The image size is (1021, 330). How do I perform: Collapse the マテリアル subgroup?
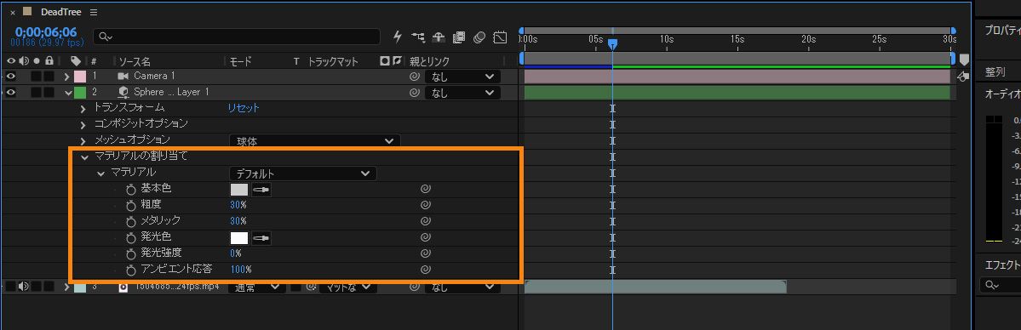point(100,174)
